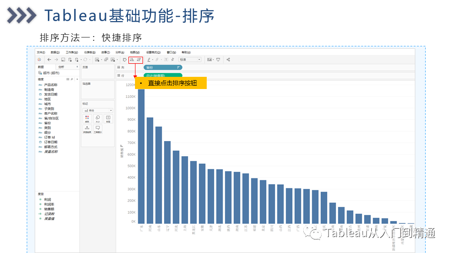Click the Swap rows and columns icon
450x253 pixels.
pyautogui.click(x=125, y=60)
